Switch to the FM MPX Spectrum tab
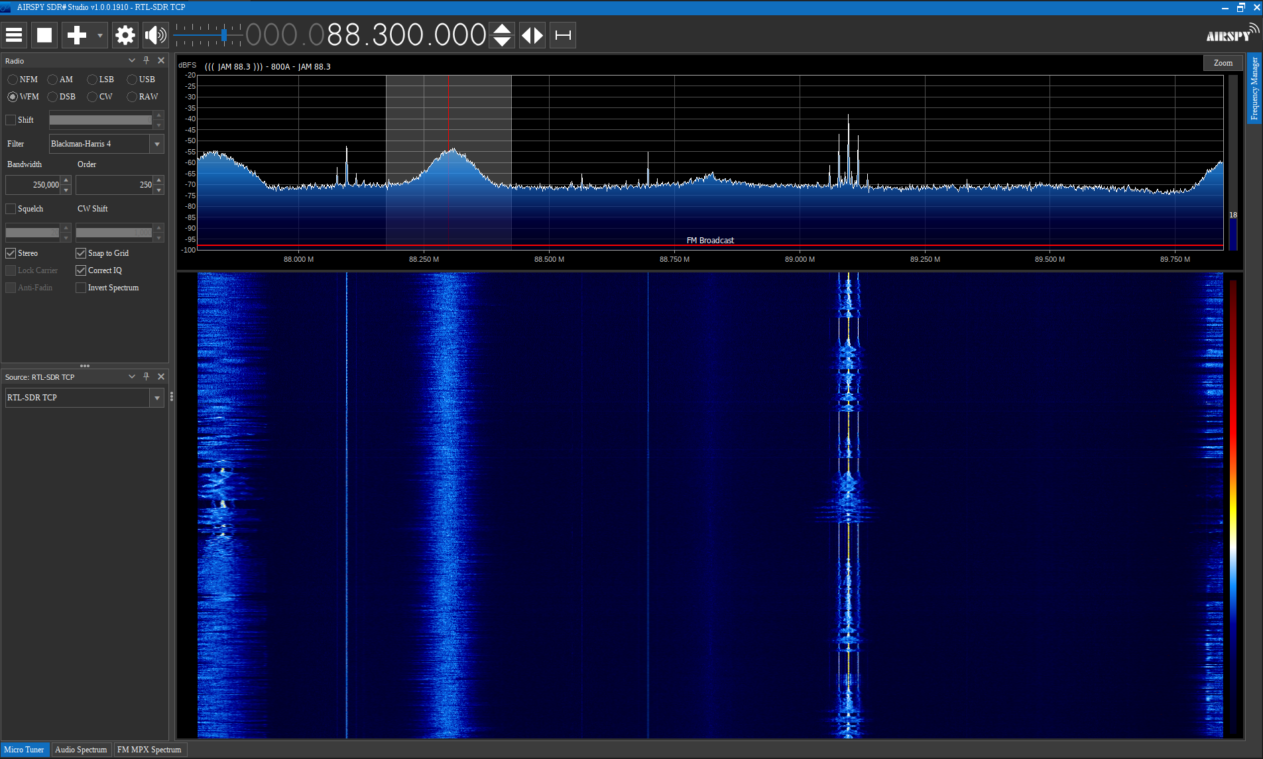 pos(149,750)
